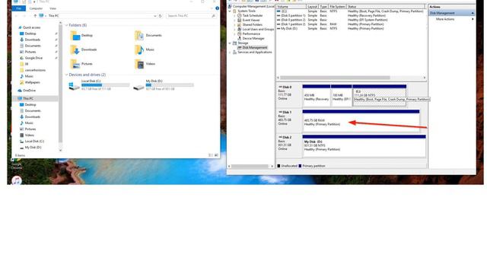Expand the Services and Applications node

(230, 53)
